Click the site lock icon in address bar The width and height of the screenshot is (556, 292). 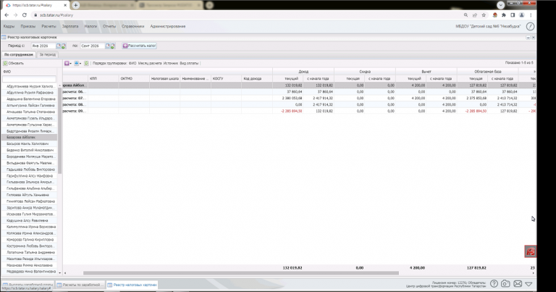pyautogui.click(x=35, y=15)
